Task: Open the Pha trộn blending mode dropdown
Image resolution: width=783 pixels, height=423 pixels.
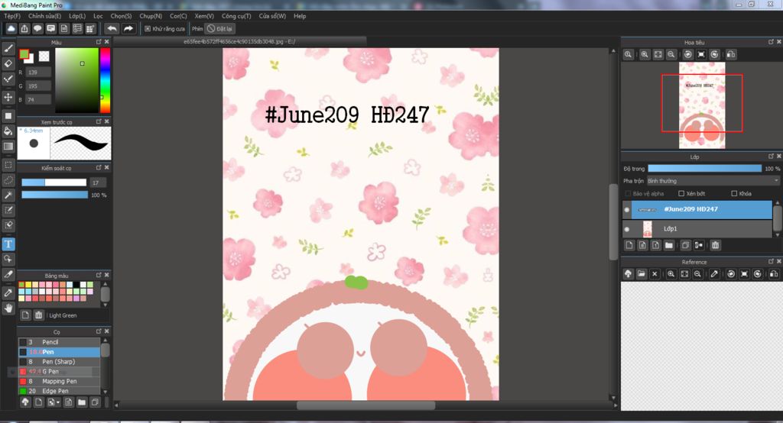Action: 713,181
